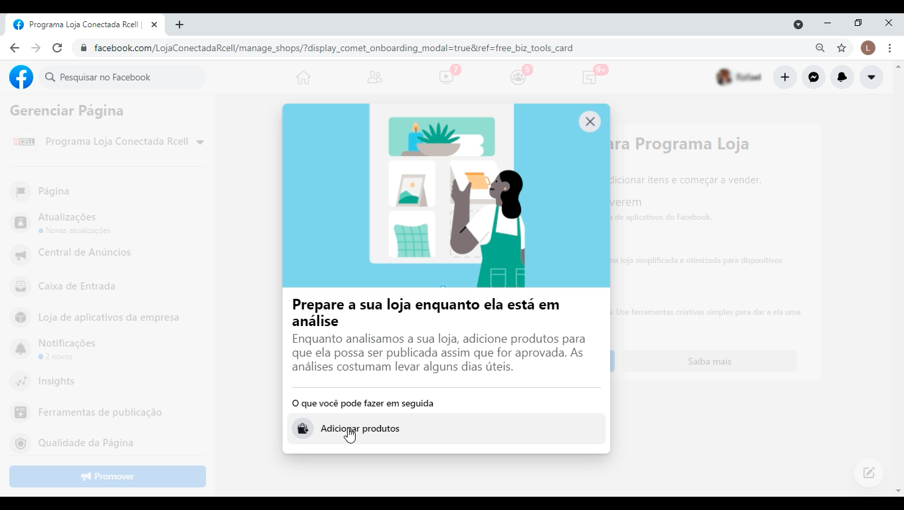Close the Programa Loja Conectada tab
Image resolution: width=904 pixels, height=510 pixels.
pyautogui.click(x=154, y=25)
